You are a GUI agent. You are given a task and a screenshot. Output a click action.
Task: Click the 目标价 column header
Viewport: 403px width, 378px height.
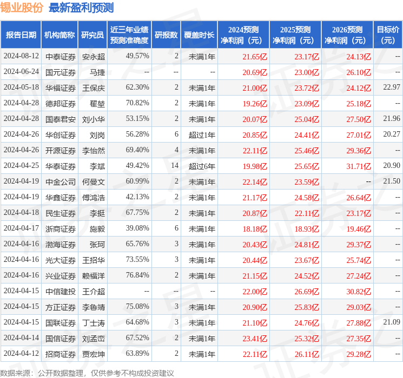point(388,35)
